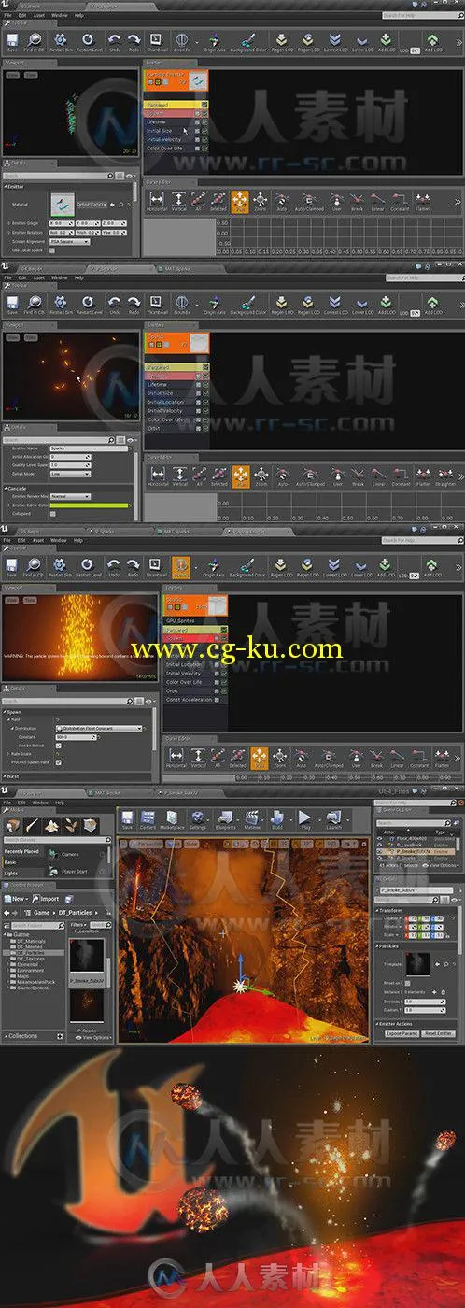Open Screen Alignment PSA Square dropdown
The height and width of the screenshot is (1308, 465).
69,242
